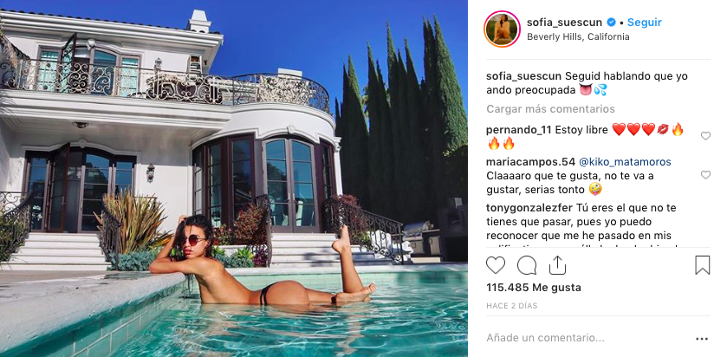Like the post with the heart icon
Viewport: 727px width, 357px height.
tap(495, 265)
